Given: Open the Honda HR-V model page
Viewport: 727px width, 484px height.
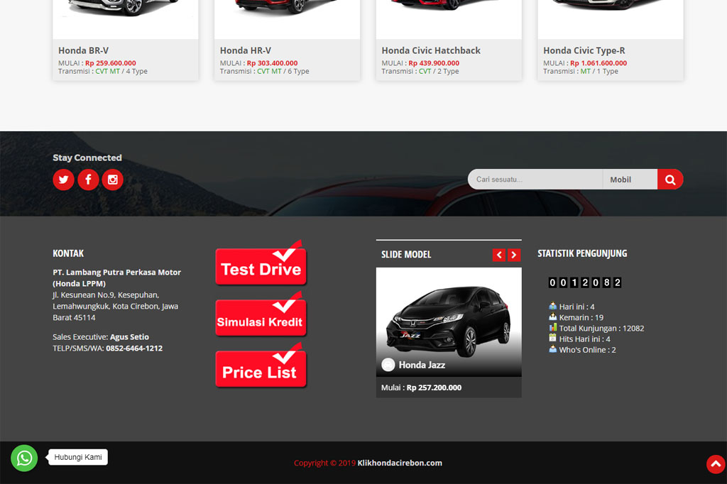Looking at the screenshot, I should [245, 50].
